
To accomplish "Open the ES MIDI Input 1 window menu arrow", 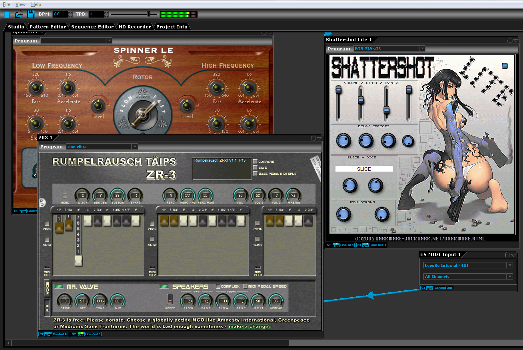I will [514, 255].
